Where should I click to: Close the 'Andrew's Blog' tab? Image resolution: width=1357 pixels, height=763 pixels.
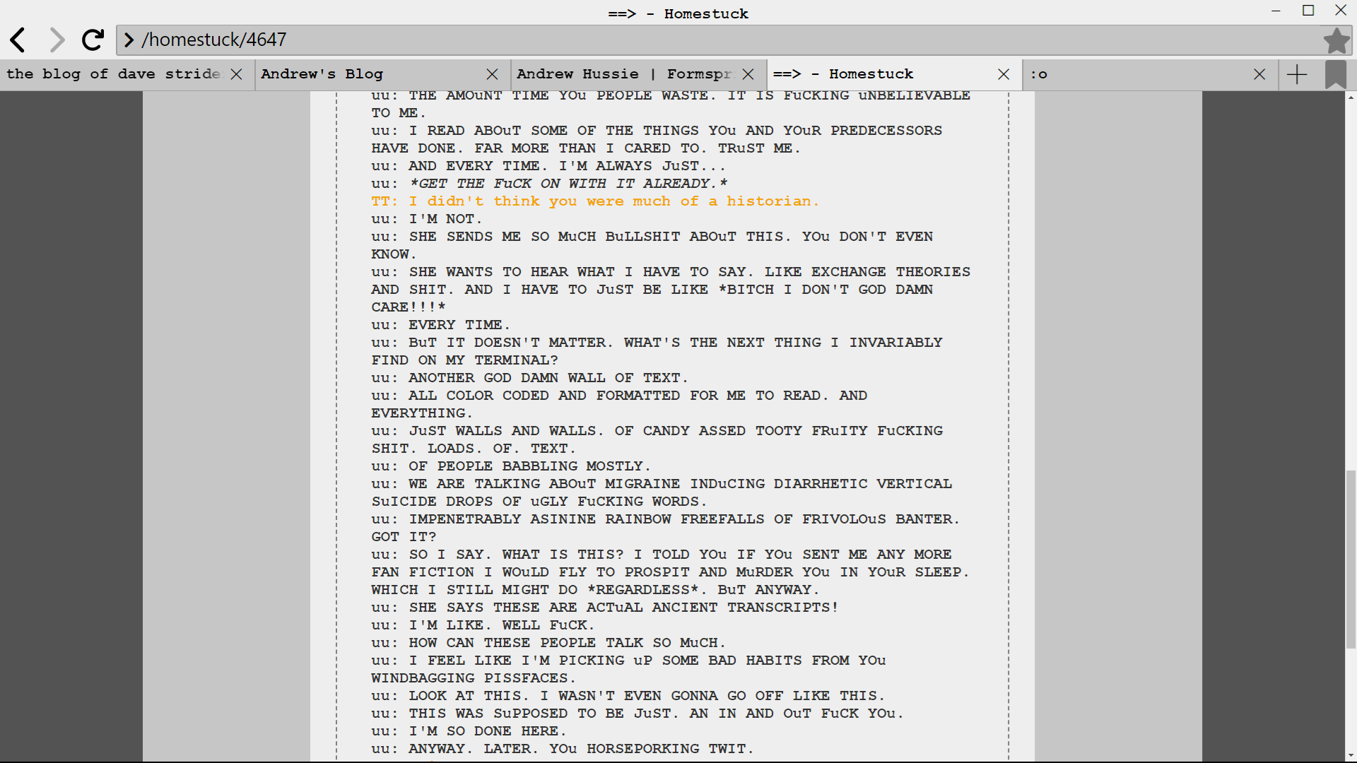click(x=493, y=74)
